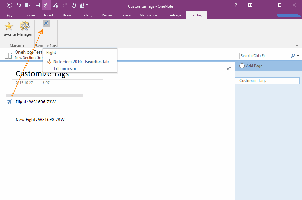This screenshot has height=200, width=302.
Task: Open the File menu
Action: coord(10,15)
